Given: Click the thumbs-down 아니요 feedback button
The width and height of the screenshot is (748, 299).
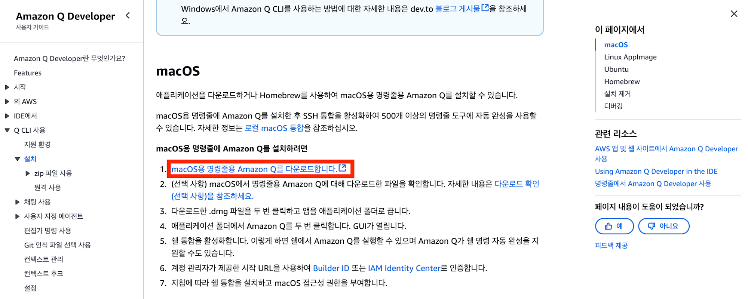Looking at the screenshot, I should (663, 226).
